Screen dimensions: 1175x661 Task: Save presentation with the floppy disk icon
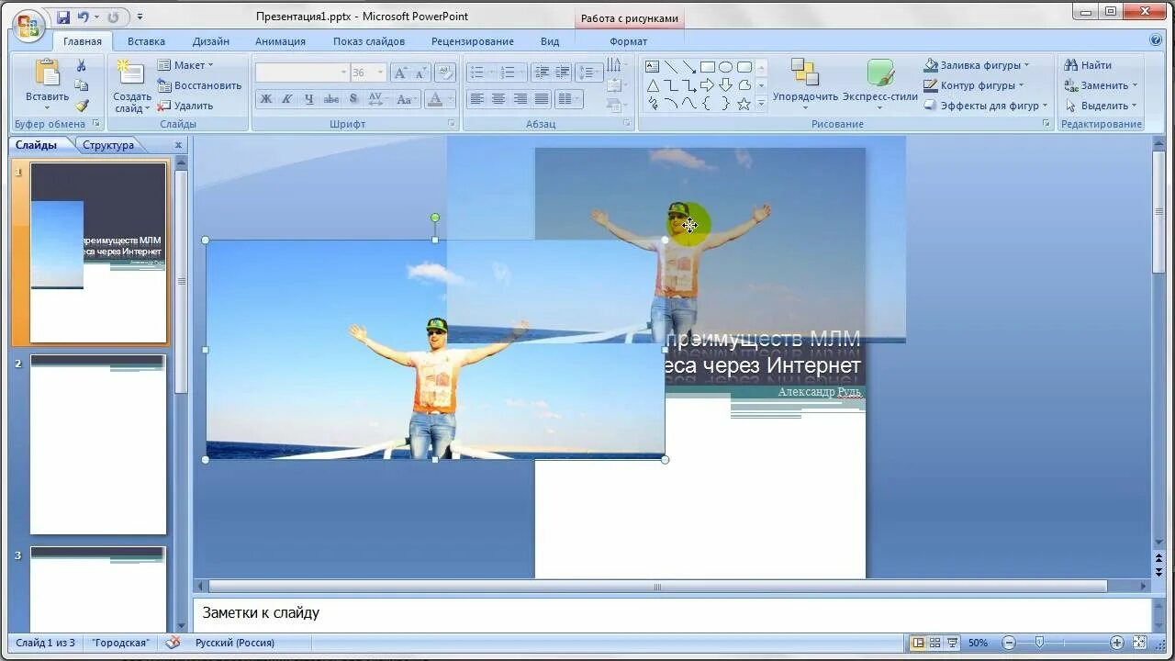[63, 17]
